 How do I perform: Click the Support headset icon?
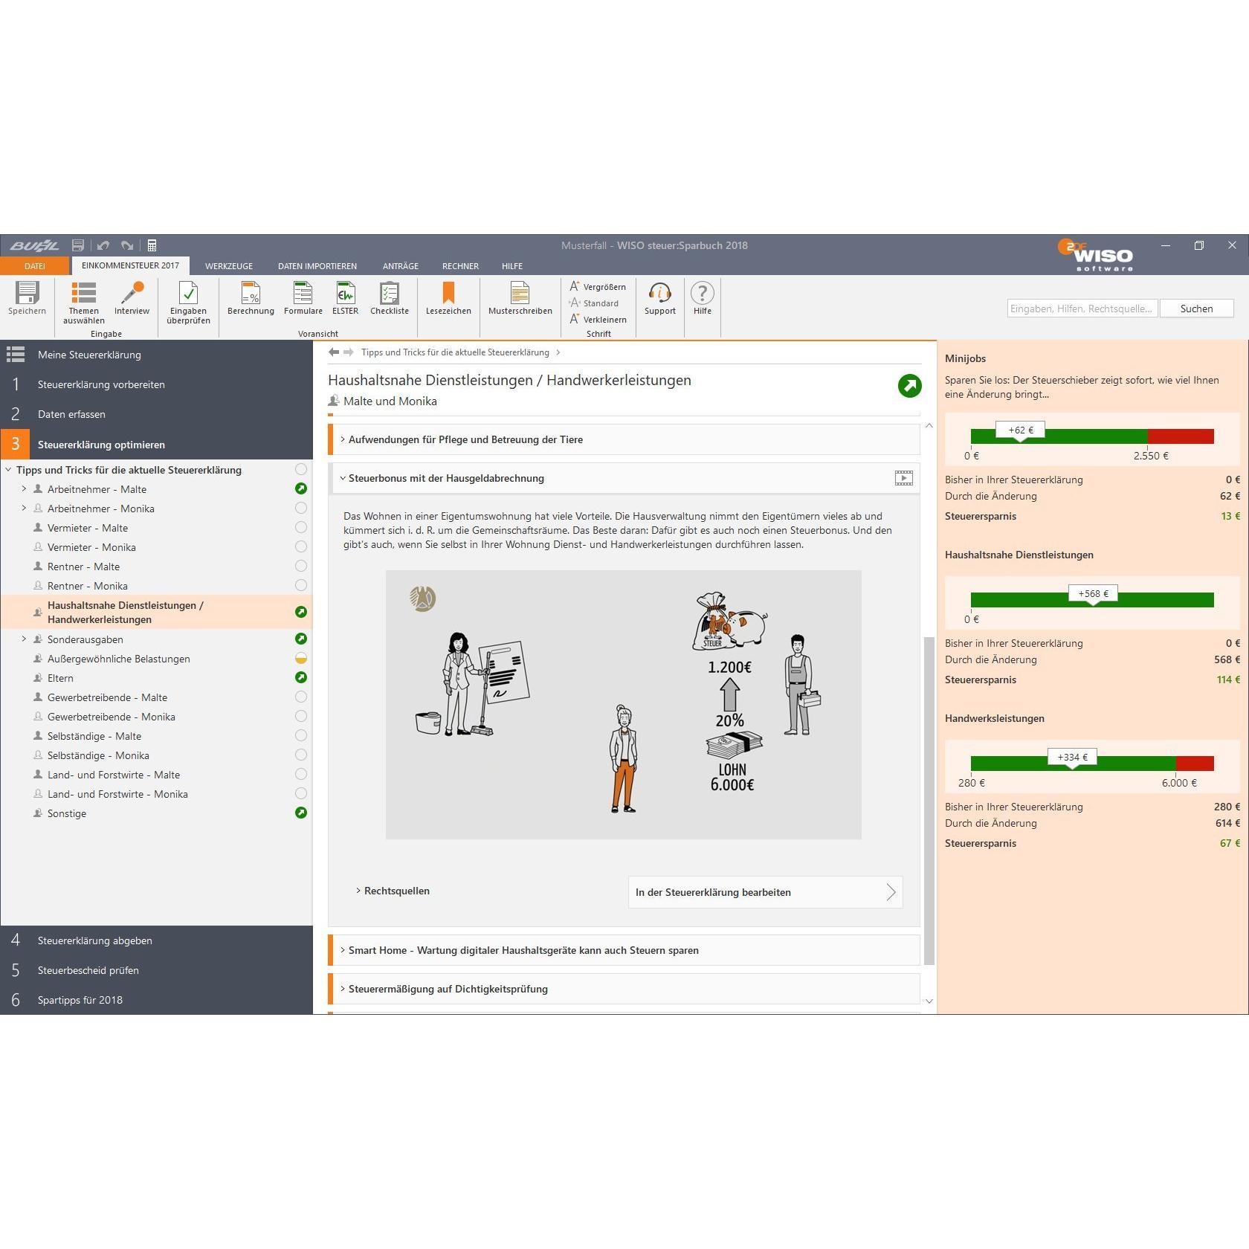click(660, 293)
